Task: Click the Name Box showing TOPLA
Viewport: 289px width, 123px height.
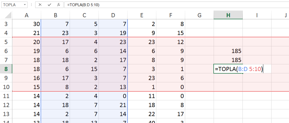Action: point(12,5)
